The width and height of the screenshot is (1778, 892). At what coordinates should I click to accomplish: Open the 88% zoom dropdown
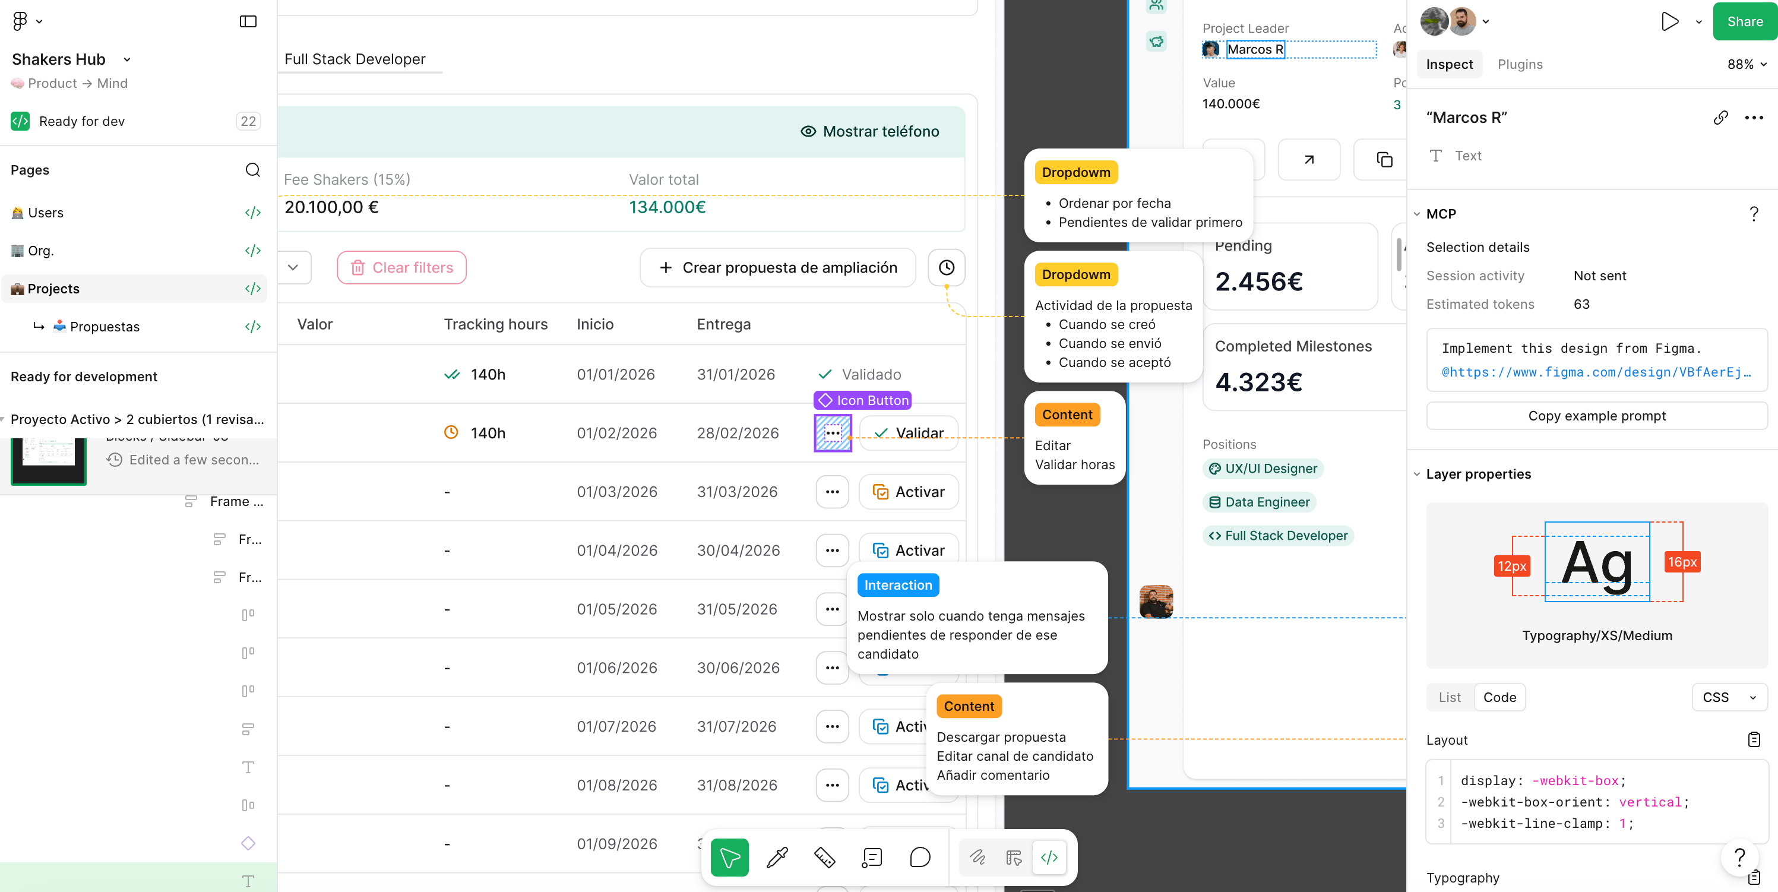pyautogui.click(x=1747, y=64)
